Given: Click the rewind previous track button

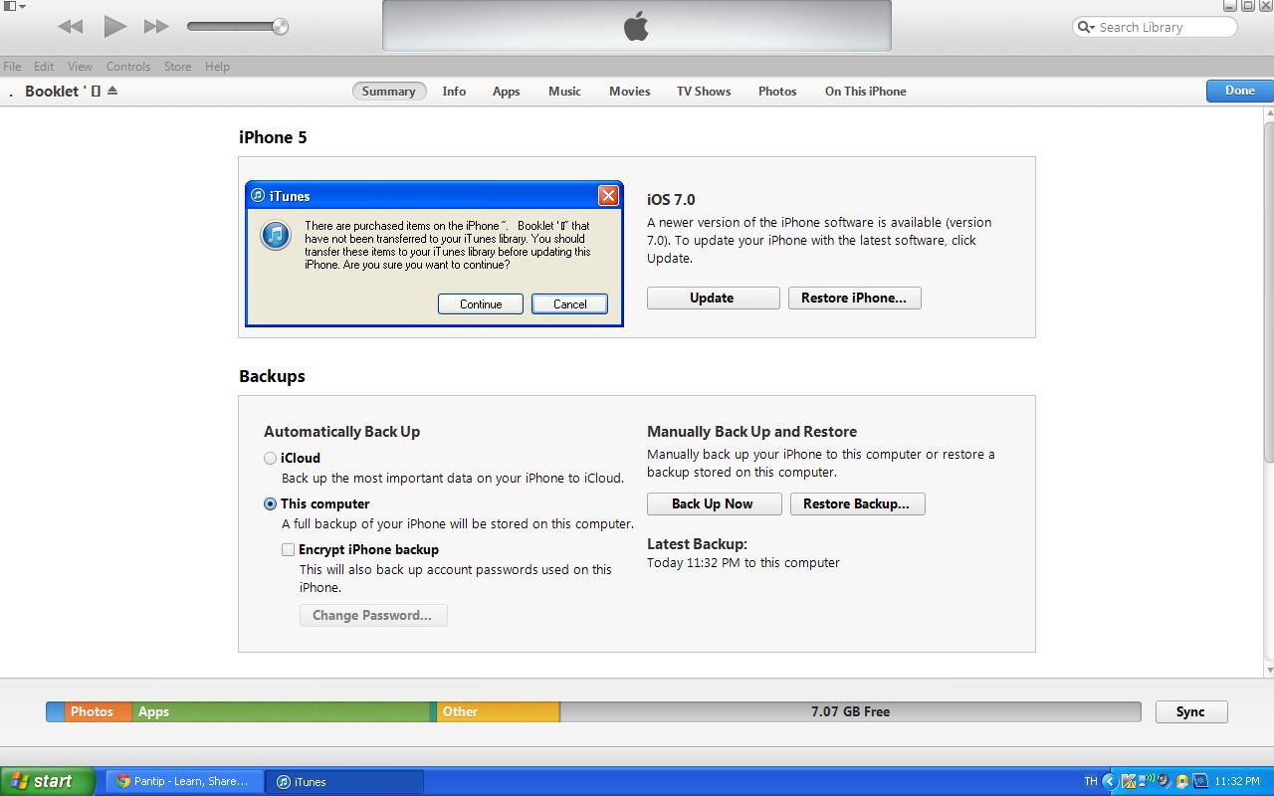Looking at the screenshot, I should click(x=70, y=27).
